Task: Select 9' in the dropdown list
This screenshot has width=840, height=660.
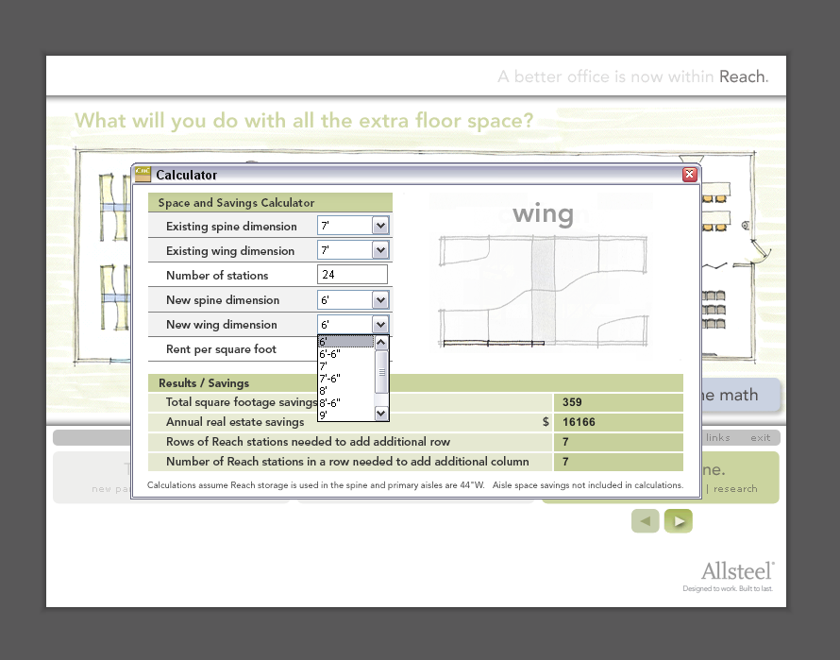Action: click(x=346, y=415)
